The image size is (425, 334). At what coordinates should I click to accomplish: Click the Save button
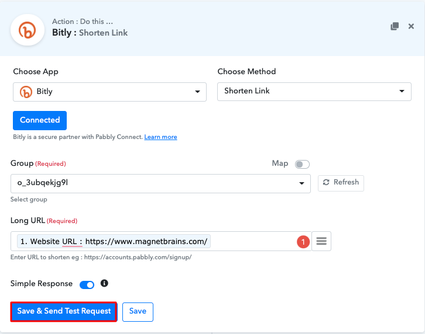138,312
